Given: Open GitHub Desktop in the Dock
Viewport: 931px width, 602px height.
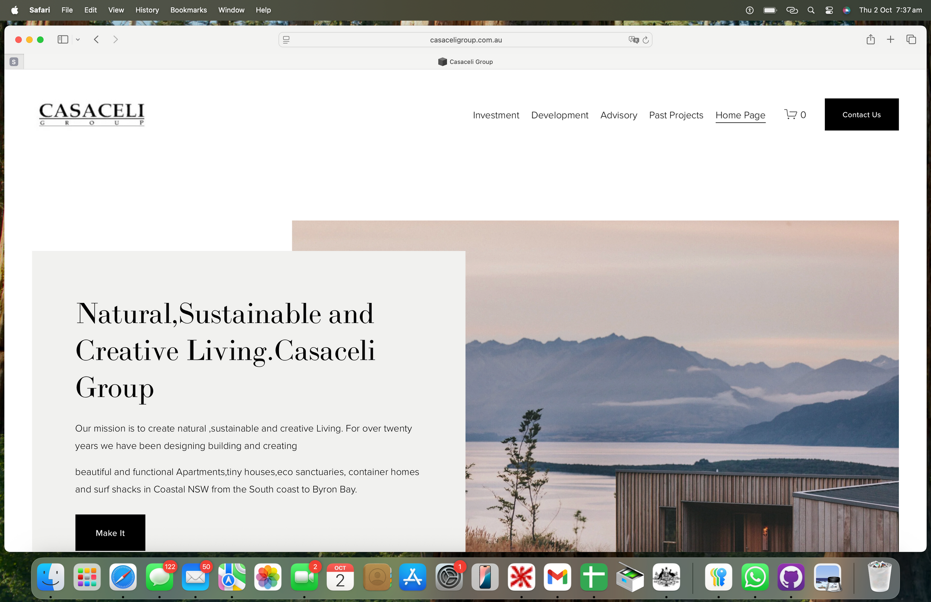Looking at the screenshot, I should click(791, 577).
